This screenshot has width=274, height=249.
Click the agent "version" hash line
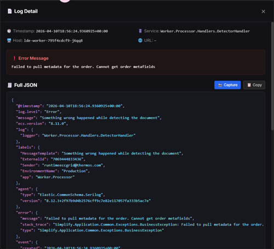point(85,201)
